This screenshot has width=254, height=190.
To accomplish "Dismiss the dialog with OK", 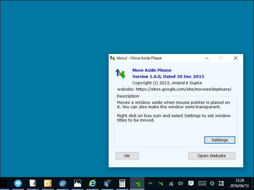I will 127,156.
